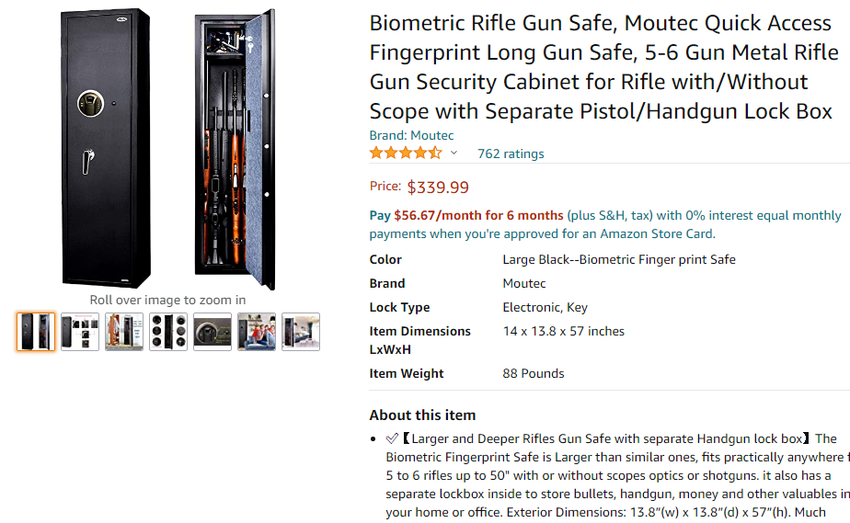Select the first highlighted safe thumbnail
The height and width of the screenshot is (523, 850).
36,332
